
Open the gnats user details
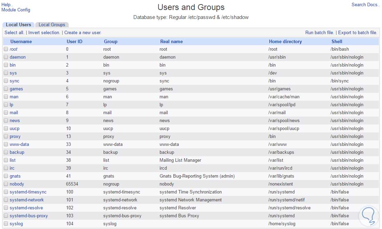pyautogui.click(x=15, y=176)
